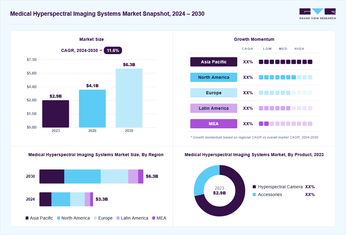346x235 pixels.
Task: Click the 2026 x-axis label
Action: pyautogui.click(x=92, y=131)
